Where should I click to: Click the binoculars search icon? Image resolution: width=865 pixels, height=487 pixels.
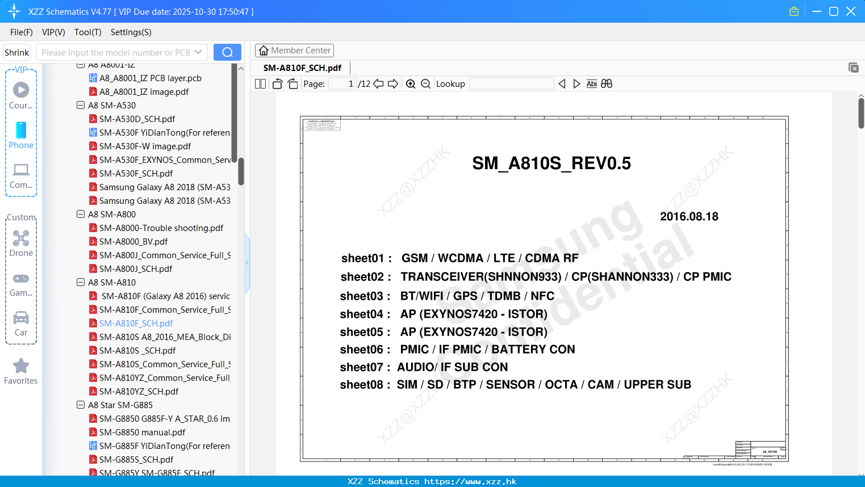click(x=607, y=84)
